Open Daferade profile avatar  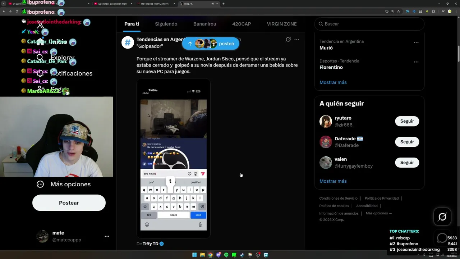[x=326, y=142]
